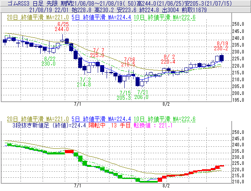Click the 8/2 220.4 high label
This screenshot has width=251, height=191.
[168, 59]
